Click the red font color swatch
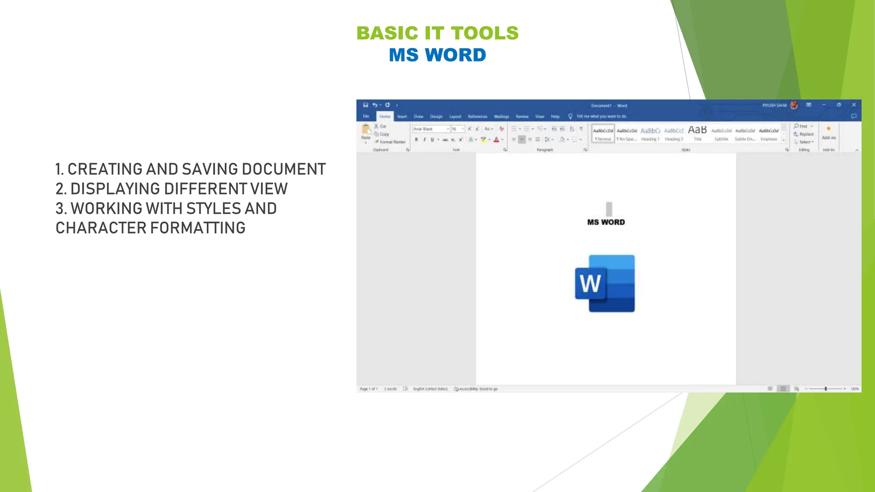Viewport: 875px width, 492px height. pyautogui.click(x=496, y=140)
